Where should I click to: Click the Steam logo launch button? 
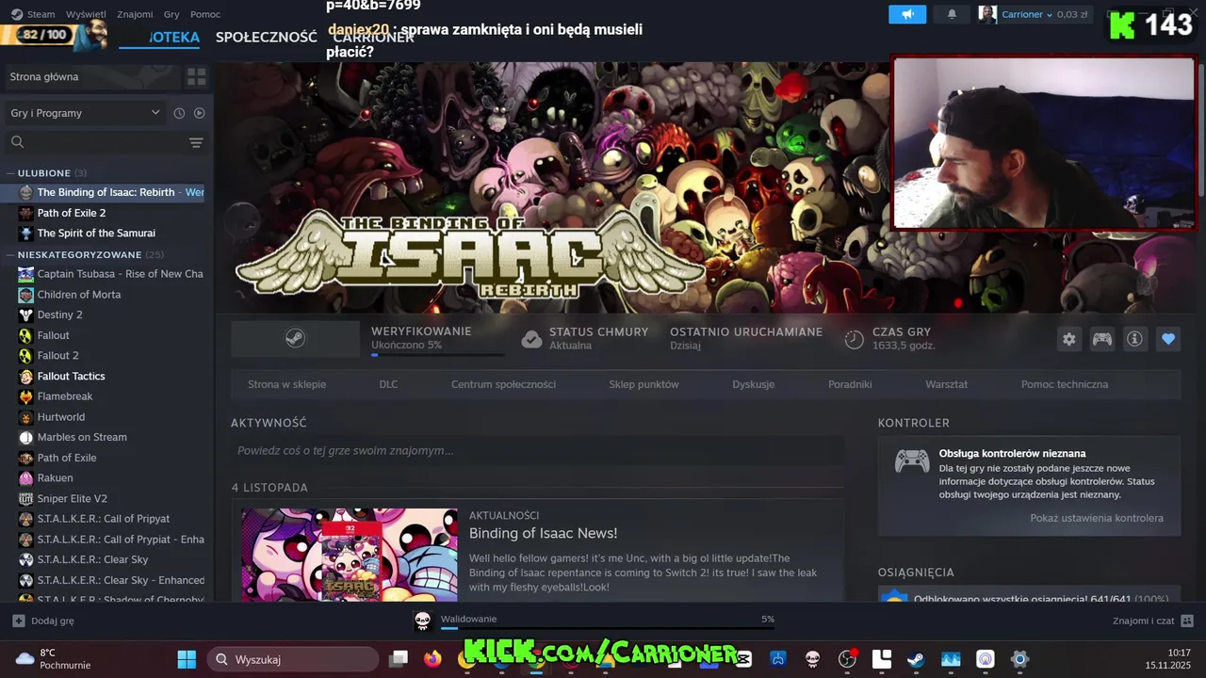tap(295, 339)
